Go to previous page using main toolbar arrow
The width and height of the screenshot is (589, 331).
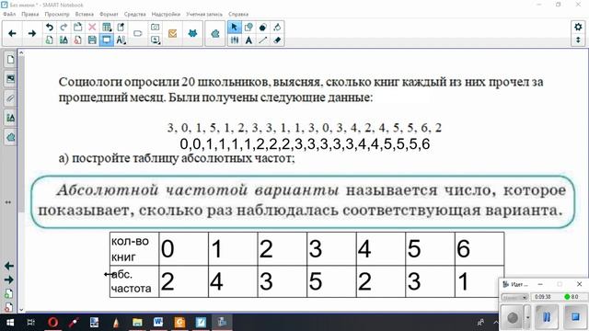point(12,33)
